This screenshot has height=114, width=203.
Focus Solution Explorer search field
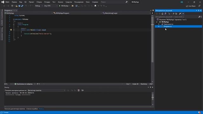(177, 17)
